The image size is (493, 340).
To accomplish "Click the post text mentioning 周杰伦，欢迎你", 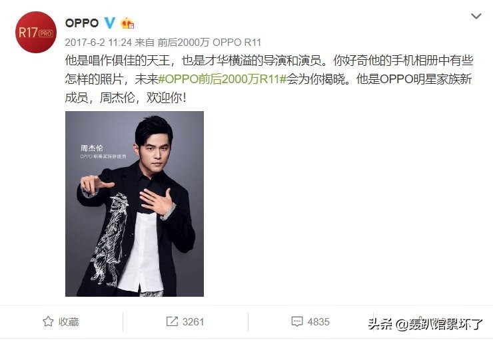I will point(125,98).
